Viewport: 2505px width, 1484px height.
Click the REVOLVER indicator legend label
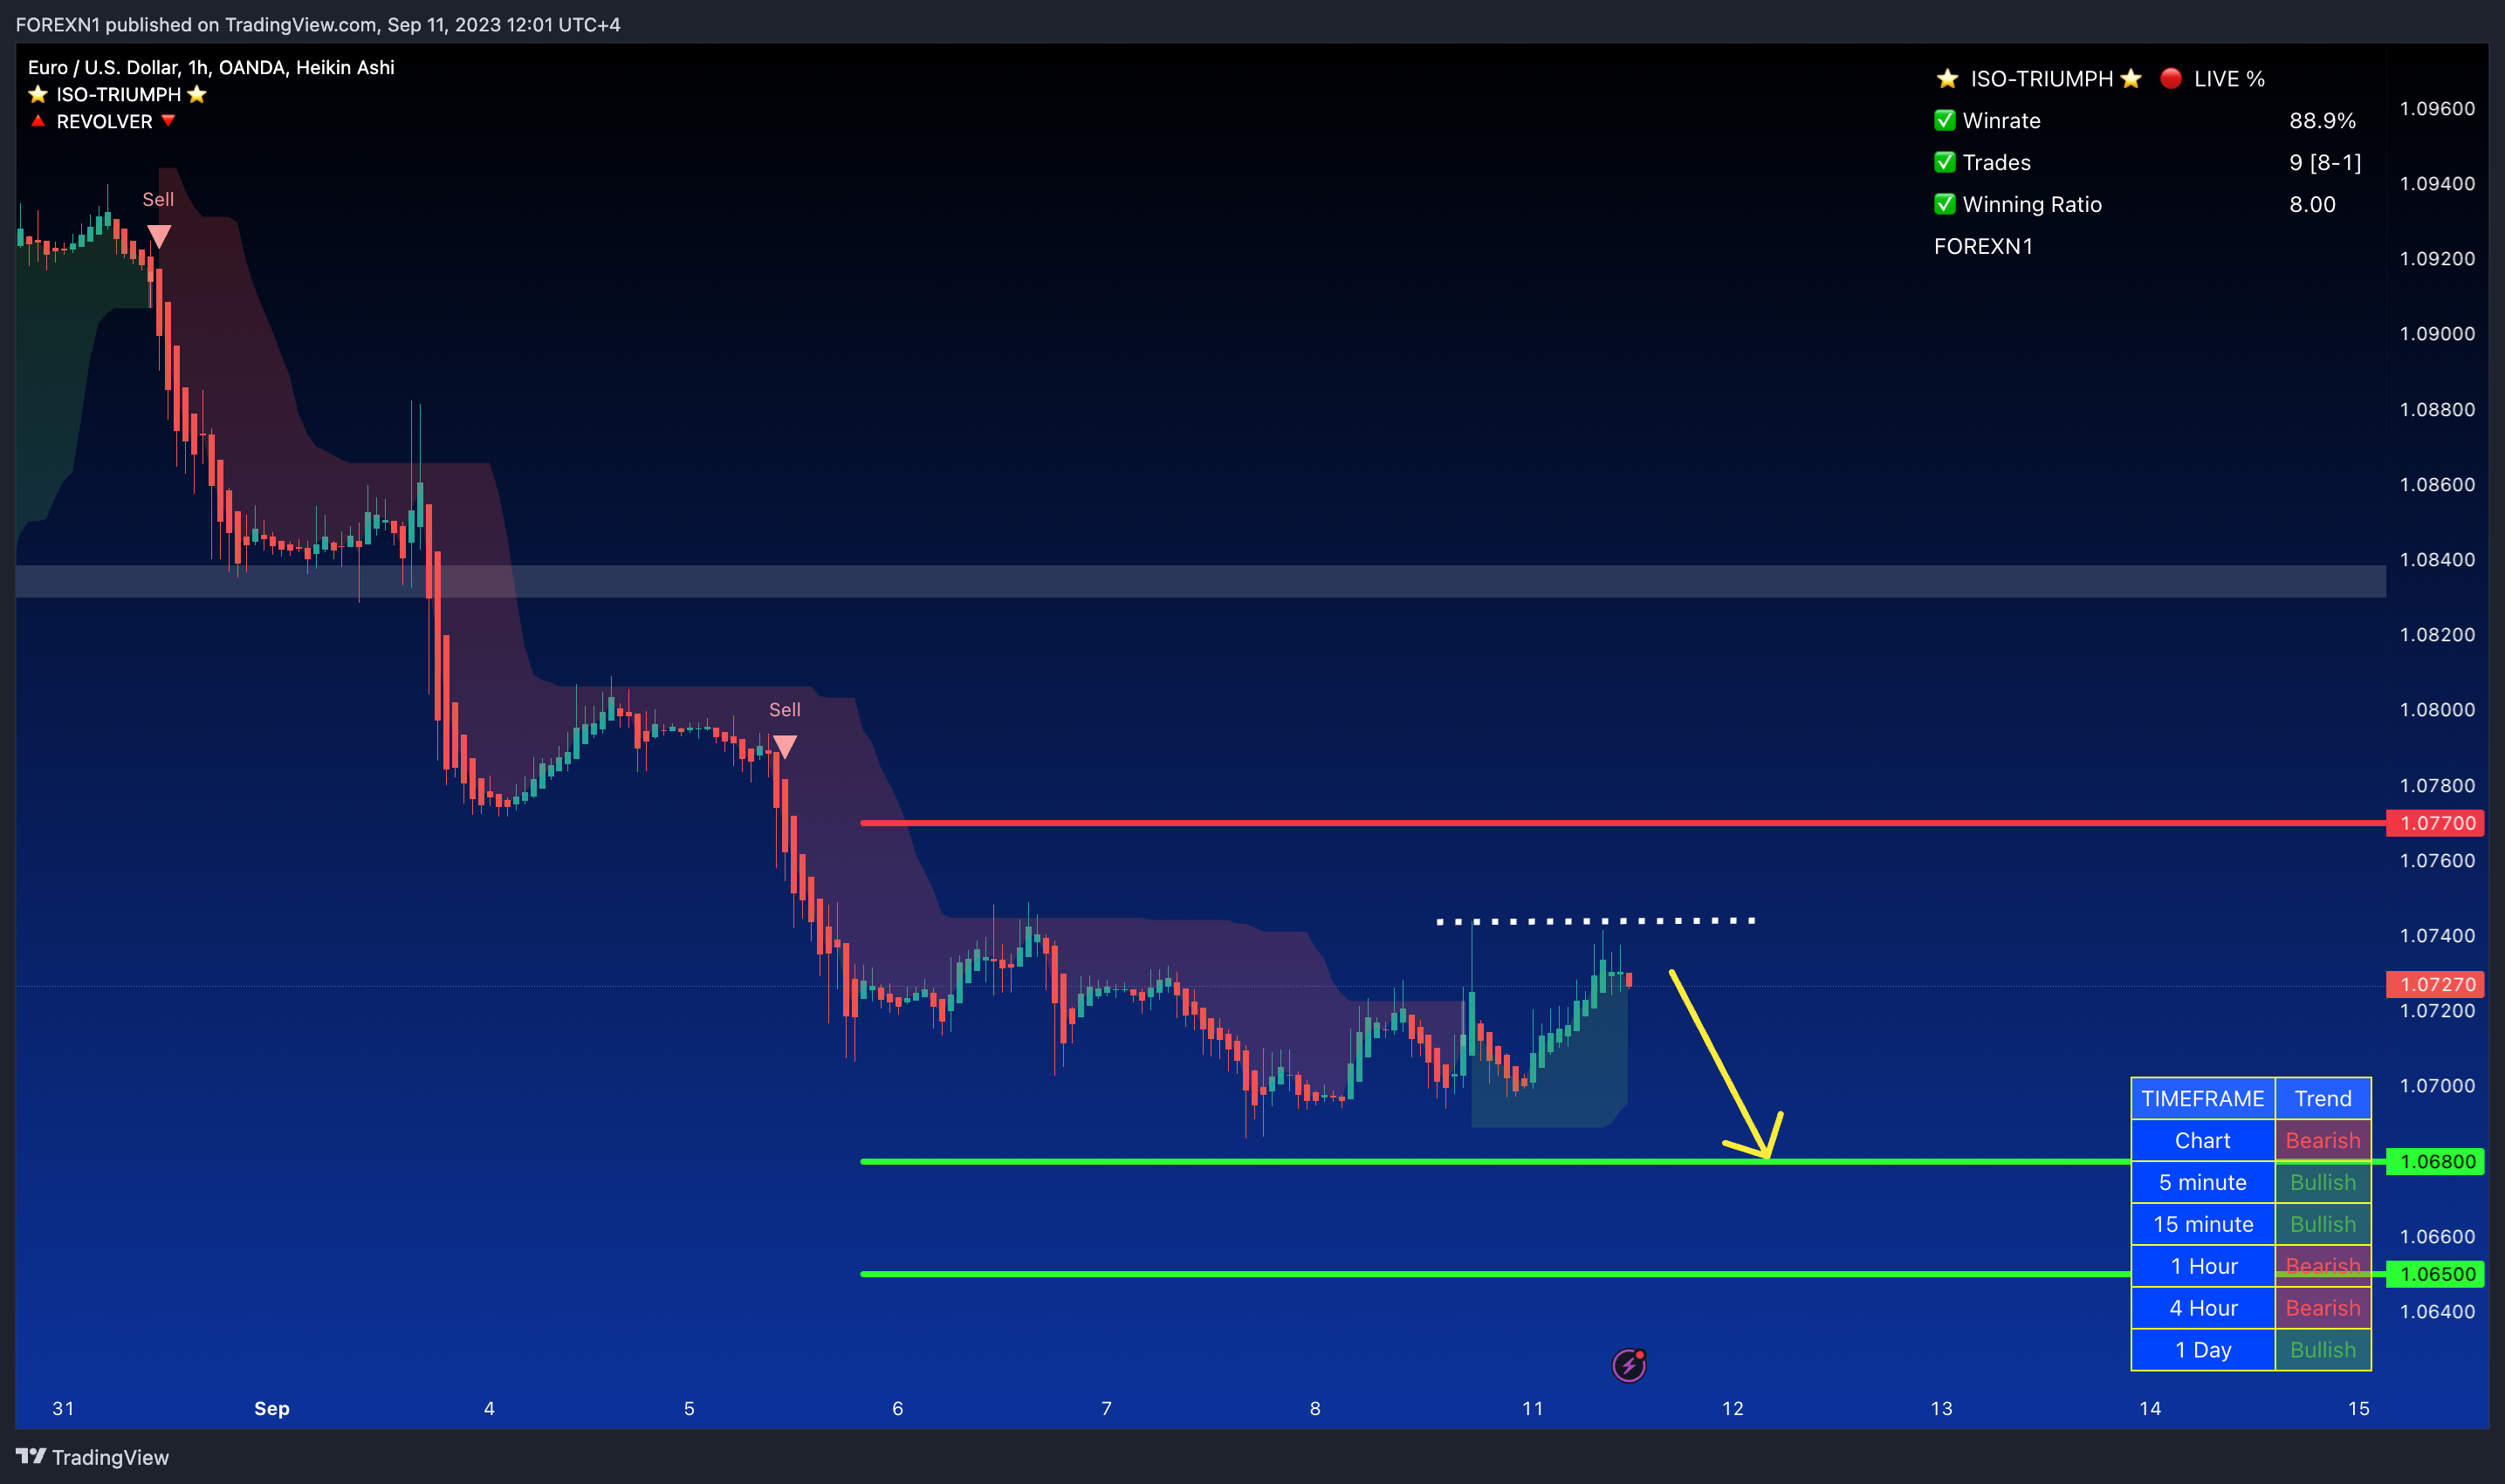[104, 121]
